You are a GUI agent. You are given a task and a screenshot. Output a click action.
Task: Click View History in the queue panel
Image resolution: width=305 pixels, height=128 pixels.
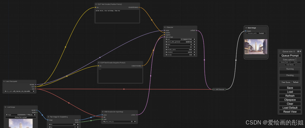coord(290,65)
